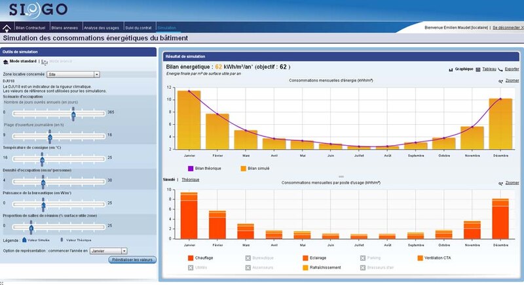This screenshot has height=285, width=524.
Task: Click the Valeur Simulée legend marker icon
Action: pos(24,240)
